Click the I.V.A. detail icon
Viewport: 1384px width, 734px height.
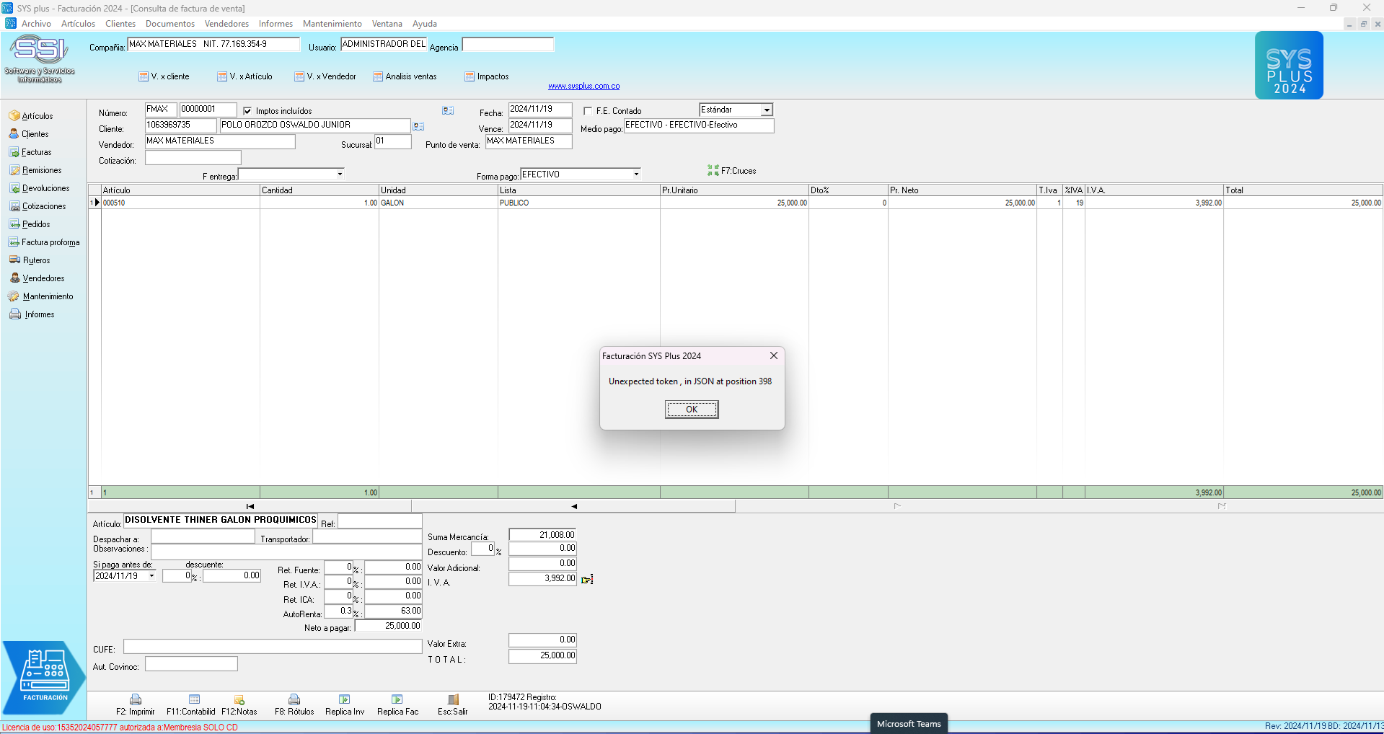point(587,579)
